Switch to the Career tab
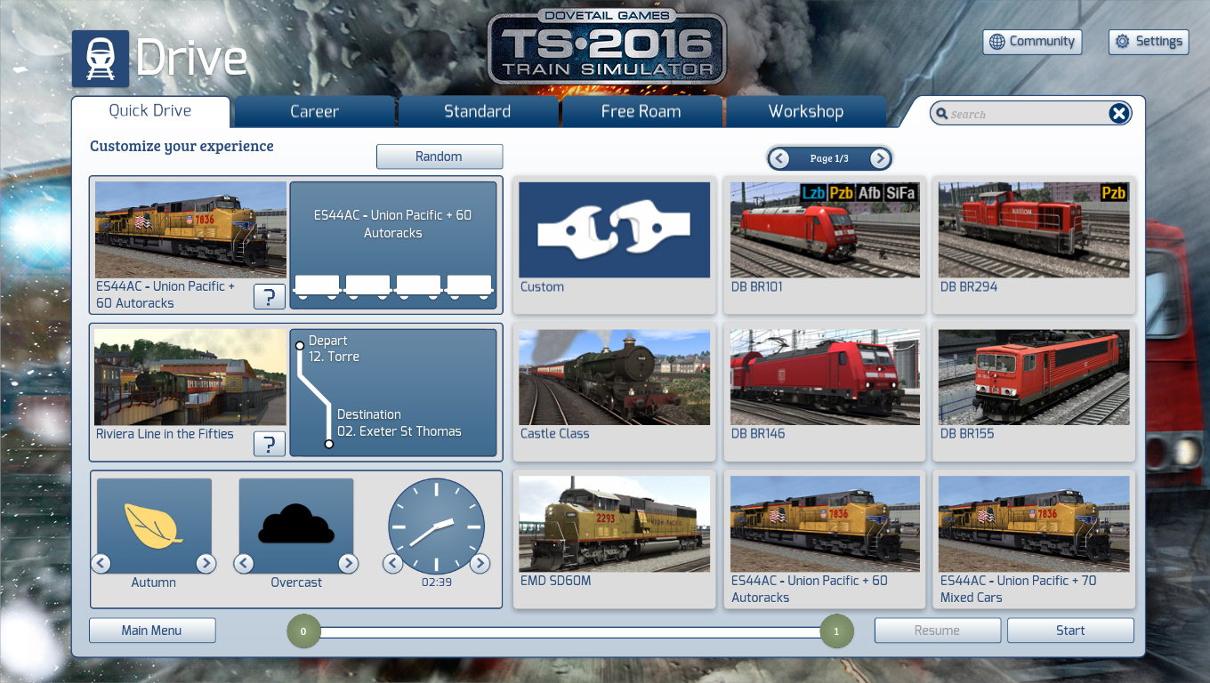Image resolution: width=1210 pixels, height=683 pixels. coord(314,112)
